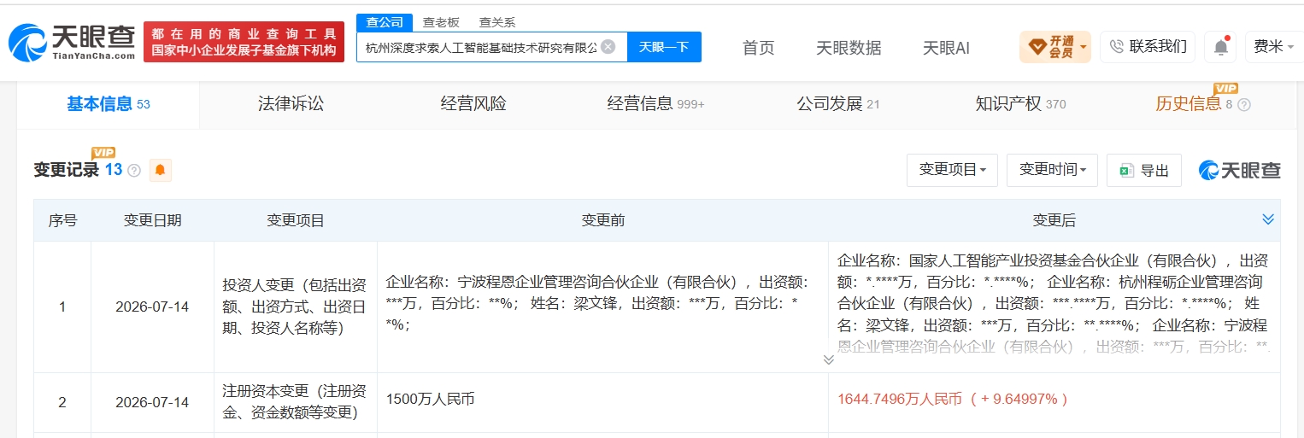
Task: Go to 首页 in the top navigation
Action: coord(758,48)
